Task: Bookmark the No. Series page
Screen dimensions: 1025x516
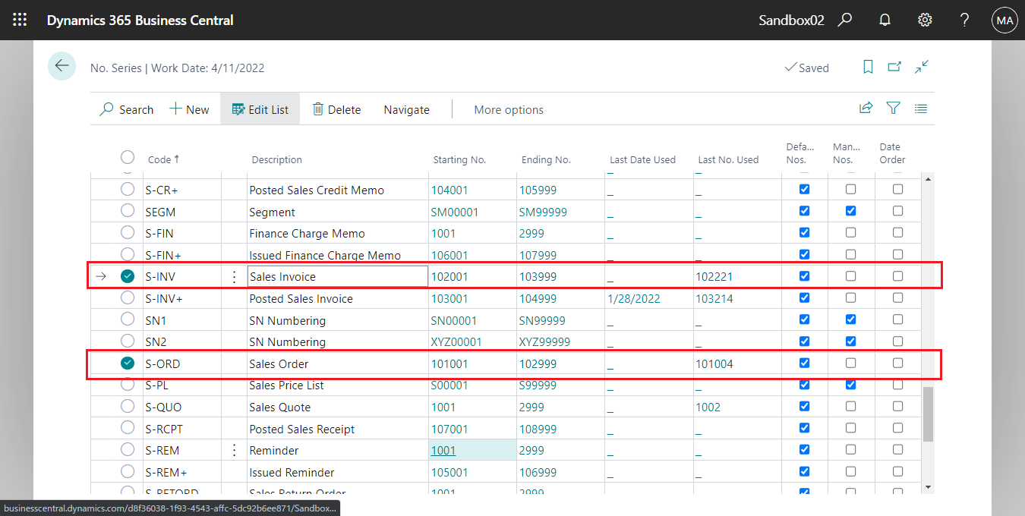Action: point(868,67)
